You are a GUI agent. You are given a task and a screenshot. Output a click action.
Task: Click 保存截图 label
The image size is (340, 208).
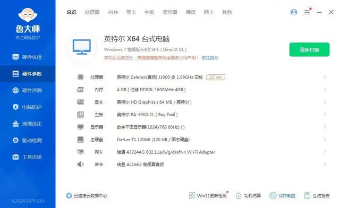pyautogui.click(x=287, y=196)
